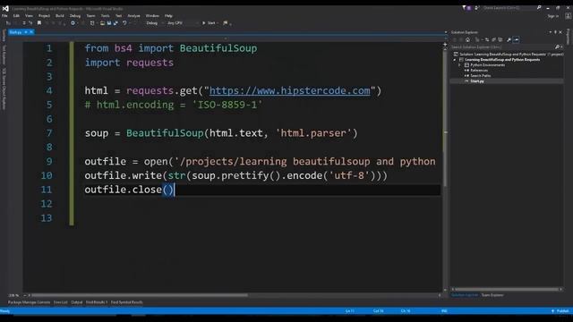Open the Tools menu
The height and width of the screenshot is (322, 573).
(106, 16)
